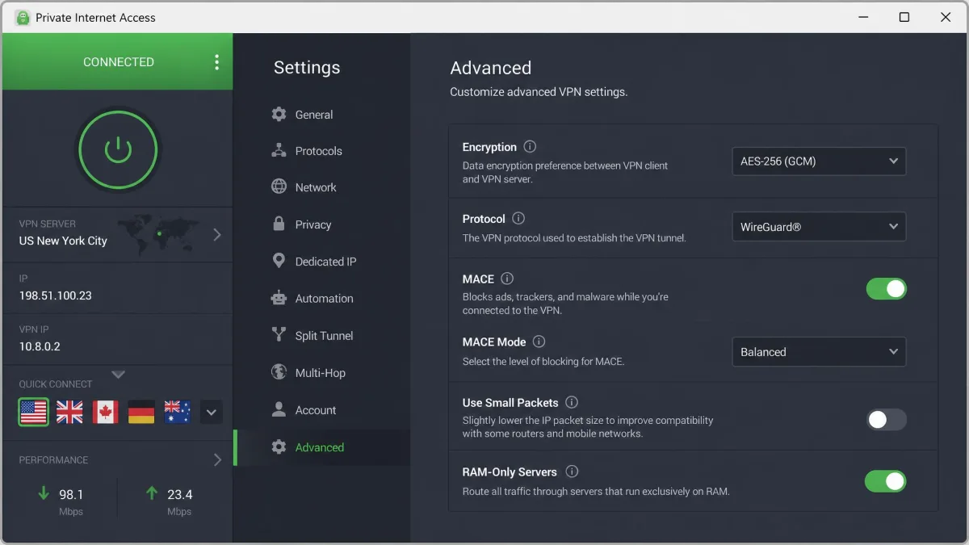
Task: Quick connect to the Australia flag
Action: [x=177, y=412]
